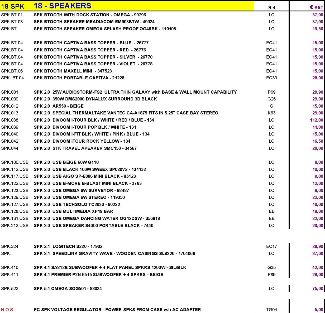This screenshot has width=325, height=313.
Task: Click the 'EC17' reference cell
Action: [271, 246]
